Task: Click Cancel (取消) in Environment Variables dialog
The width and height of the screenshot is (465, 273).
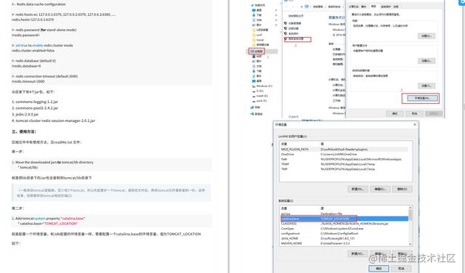Action: [401, 268]
